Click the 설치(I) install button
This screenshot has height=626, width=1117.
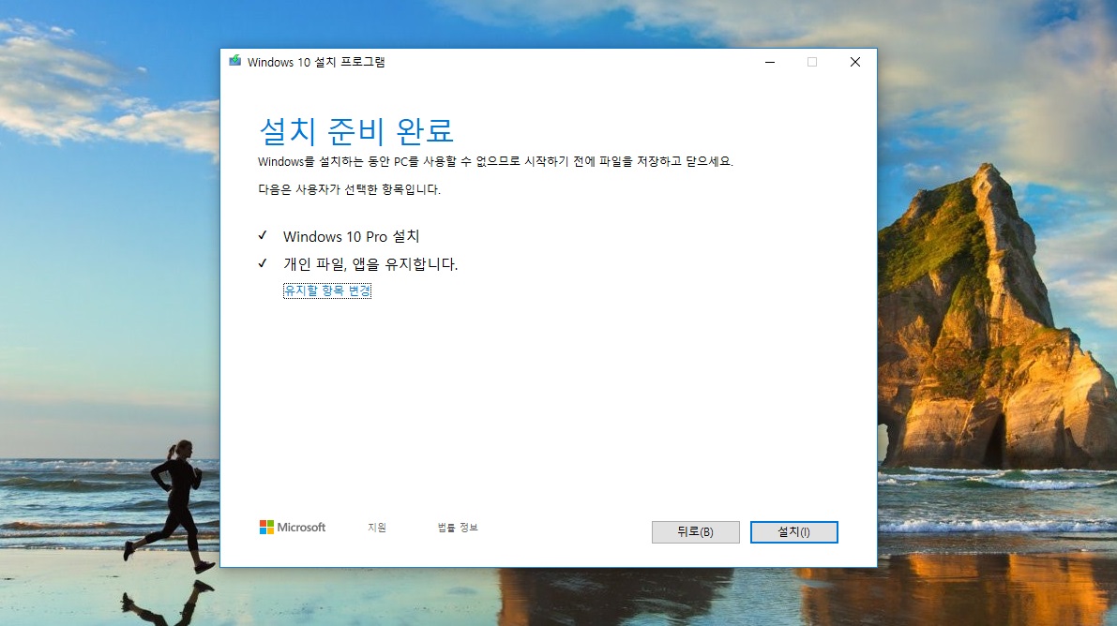coord(793,532)
